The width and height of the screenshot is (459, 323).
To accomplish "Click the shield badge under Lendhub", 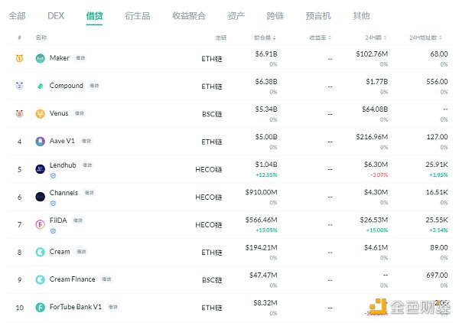I will click(x=53, y=175).
